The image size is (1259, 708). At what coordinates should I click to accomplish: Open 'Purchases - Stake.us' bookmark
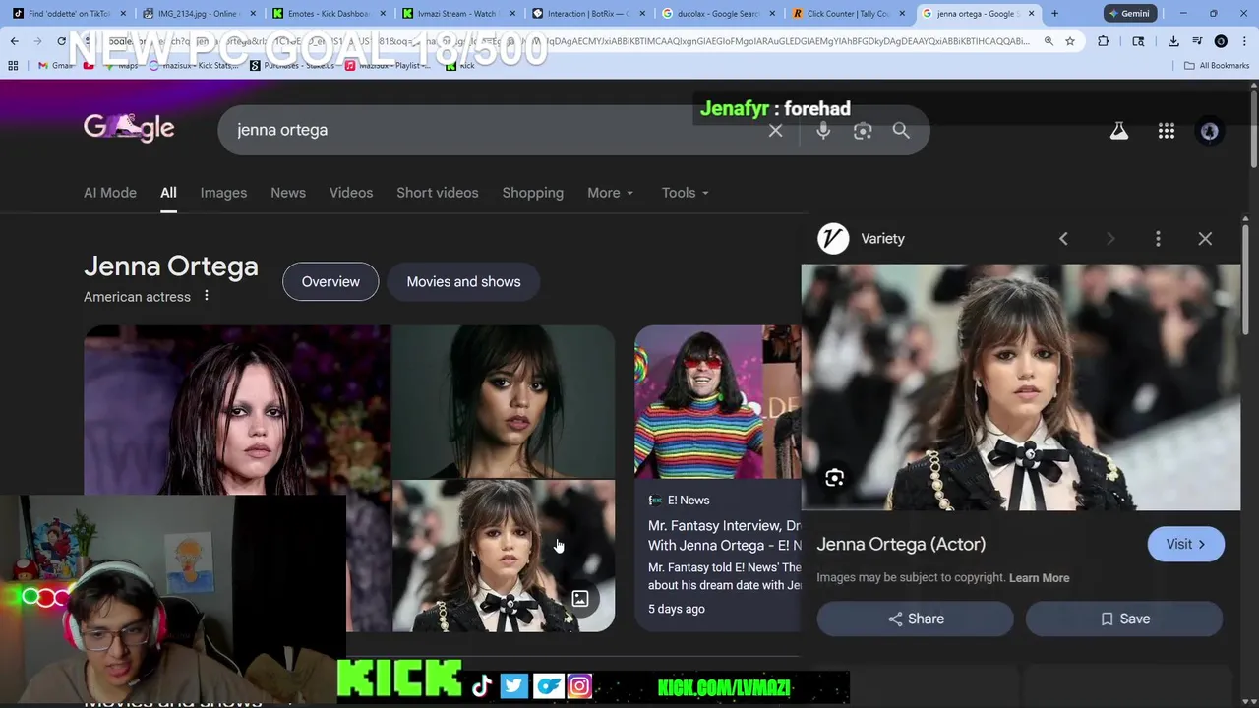coord(291,65)
